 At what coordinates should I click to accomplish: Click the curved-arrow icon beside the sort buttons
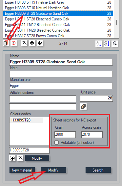[115, 43]
